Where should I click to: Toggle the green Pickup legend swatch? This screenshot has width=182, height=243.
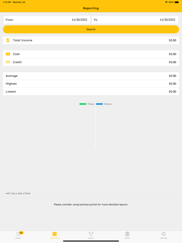[x=83, y=104]
